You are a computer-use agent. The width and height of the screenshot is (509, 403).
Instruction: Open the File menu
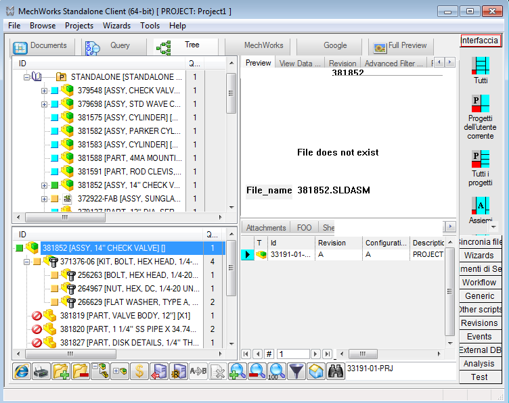tap(14, 26)
